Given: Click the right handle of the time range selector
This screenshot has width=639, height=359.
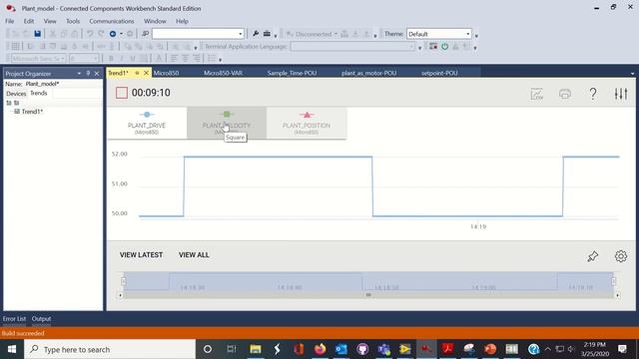Looking at the screenshot, I should tap(614, 281).
